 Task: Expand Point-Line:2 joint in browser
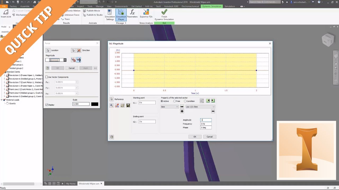(4, 89)
